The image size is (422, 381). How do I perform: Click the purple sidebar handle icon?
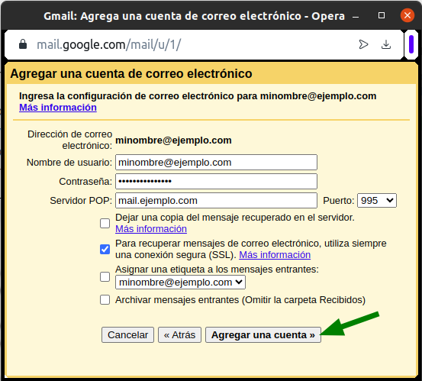(x=411, y=44)
